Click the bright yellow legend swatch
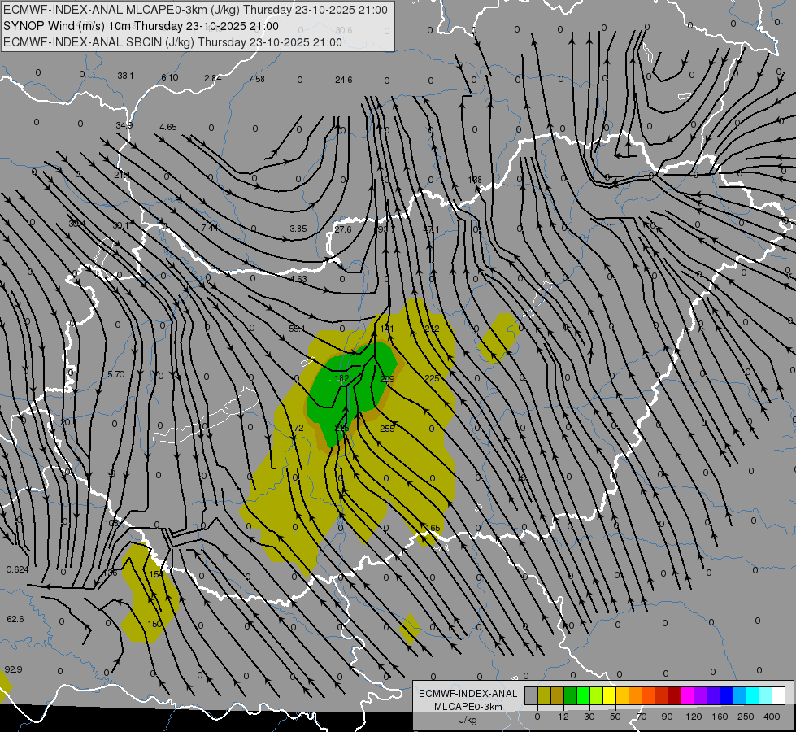 click(609, 695)
